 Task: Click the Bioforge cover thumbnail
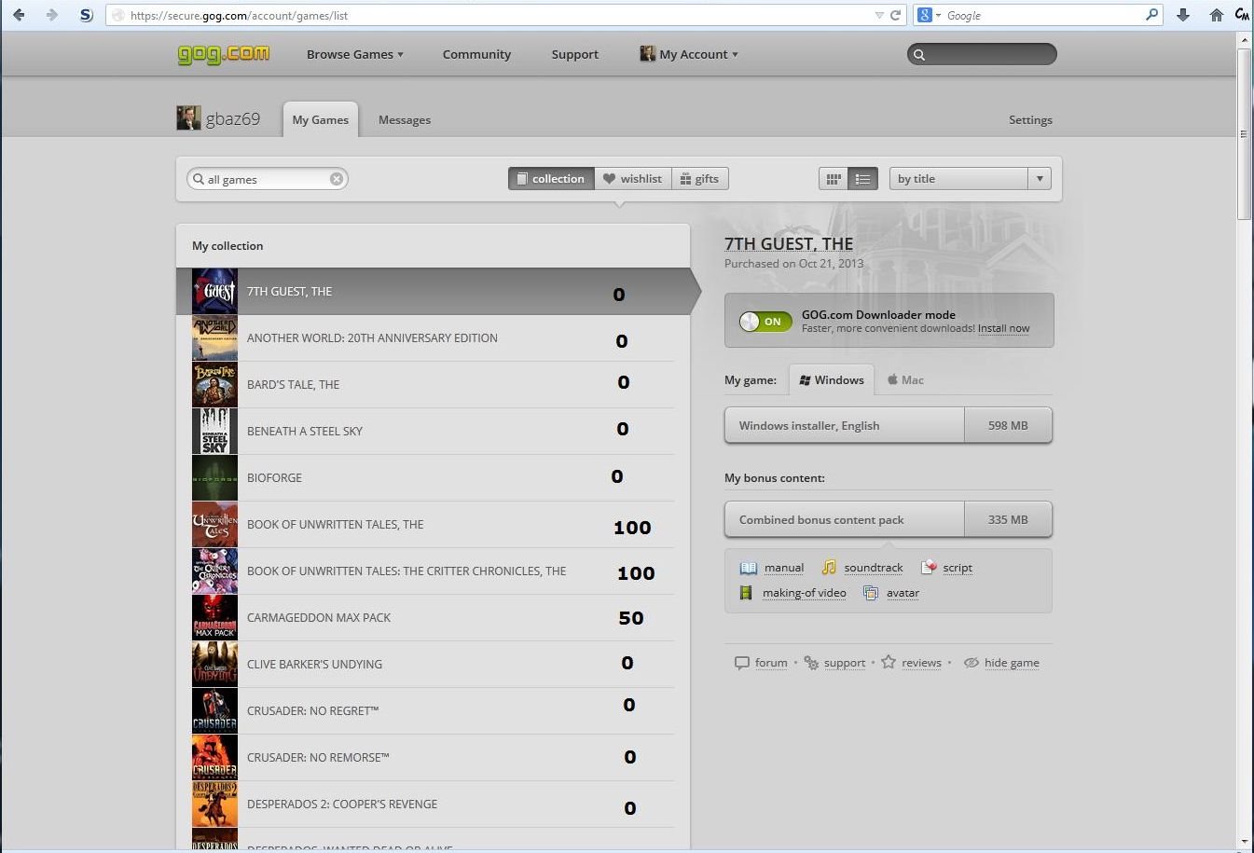(x=214, y=478)
